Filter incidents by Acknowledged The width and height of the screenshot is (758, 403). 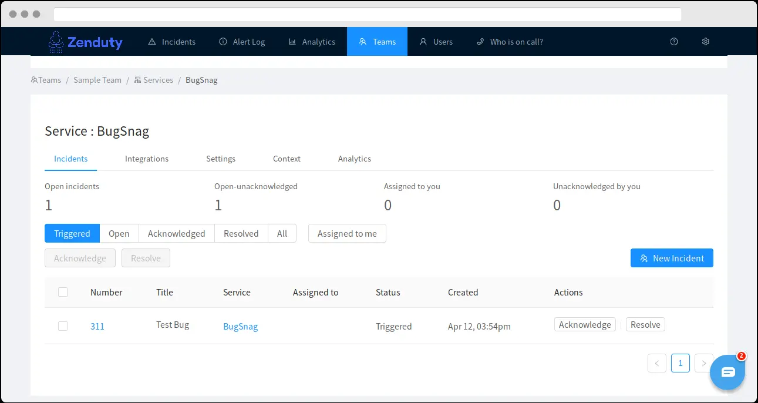(x=177, y=233)
